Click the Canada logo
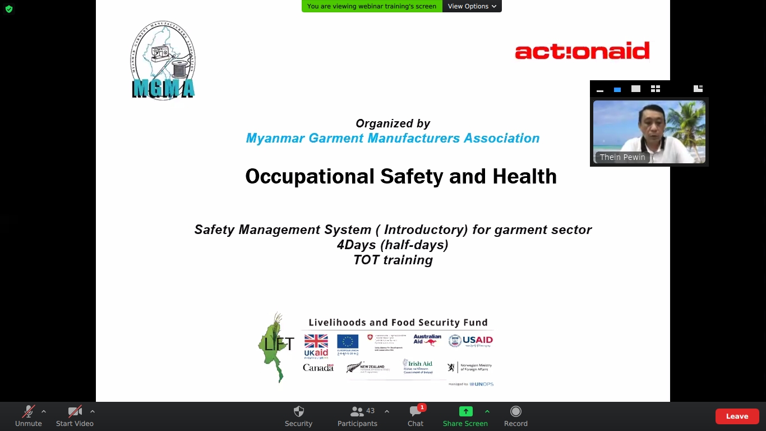The height and width of the screenshot is (431, 766). pyautogui.click(x=318, y=368)
